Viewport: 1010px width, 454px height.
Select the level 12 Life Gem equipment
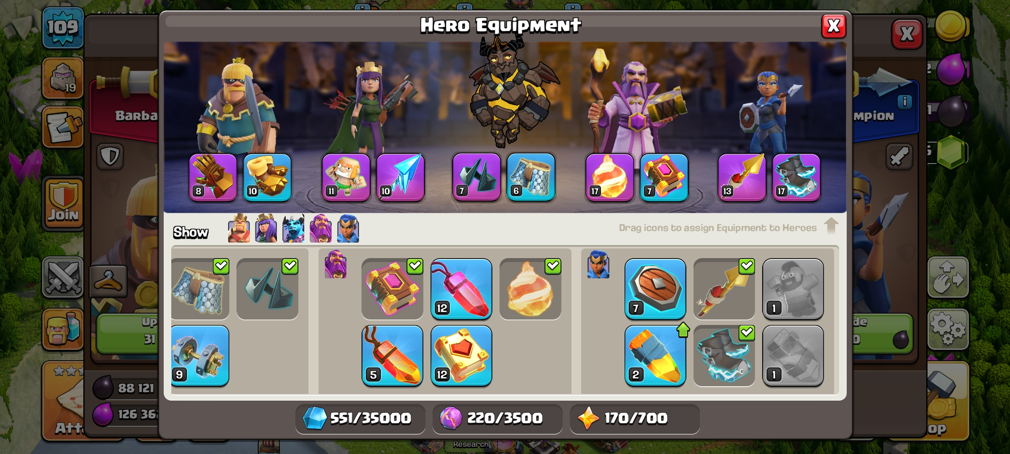point(461,289)
